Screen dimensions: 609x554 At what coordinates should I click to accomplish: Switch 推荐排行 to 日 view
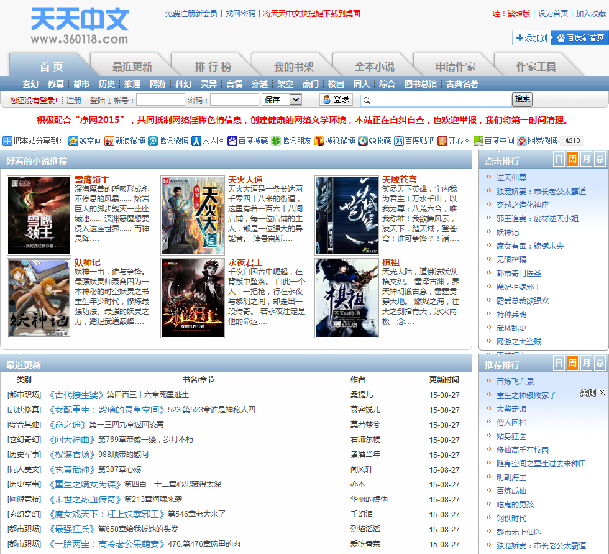559,363
